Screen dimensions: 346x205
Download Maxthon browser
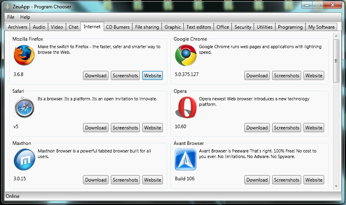click(x=96, y=180)
